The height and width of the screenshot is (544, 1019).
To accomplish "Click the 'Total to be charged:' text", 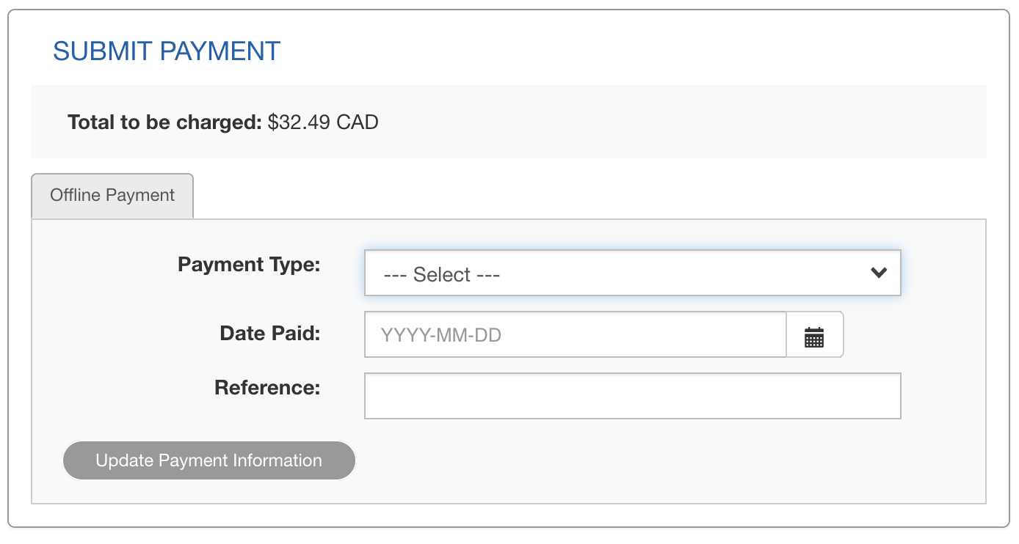I will pos(164,122).
